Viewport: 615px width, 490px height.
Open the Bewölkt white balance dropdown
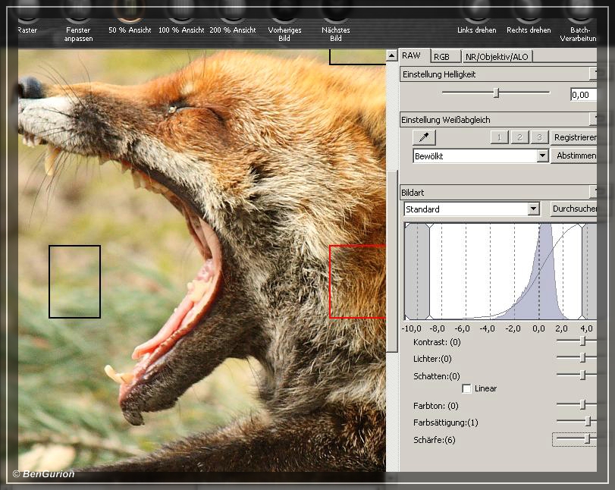click(542, 155)
